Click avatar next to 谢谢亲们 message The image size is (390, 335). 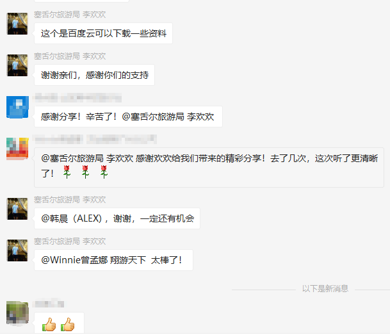[x=17, y=65]
